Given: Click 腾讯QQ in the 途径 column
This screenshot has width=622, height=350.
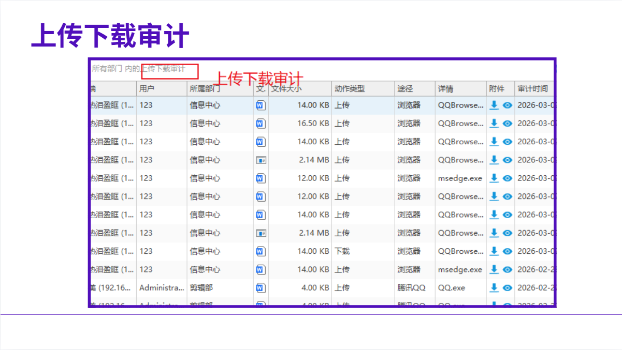Looking at the screenshot, I should (411, 287).
